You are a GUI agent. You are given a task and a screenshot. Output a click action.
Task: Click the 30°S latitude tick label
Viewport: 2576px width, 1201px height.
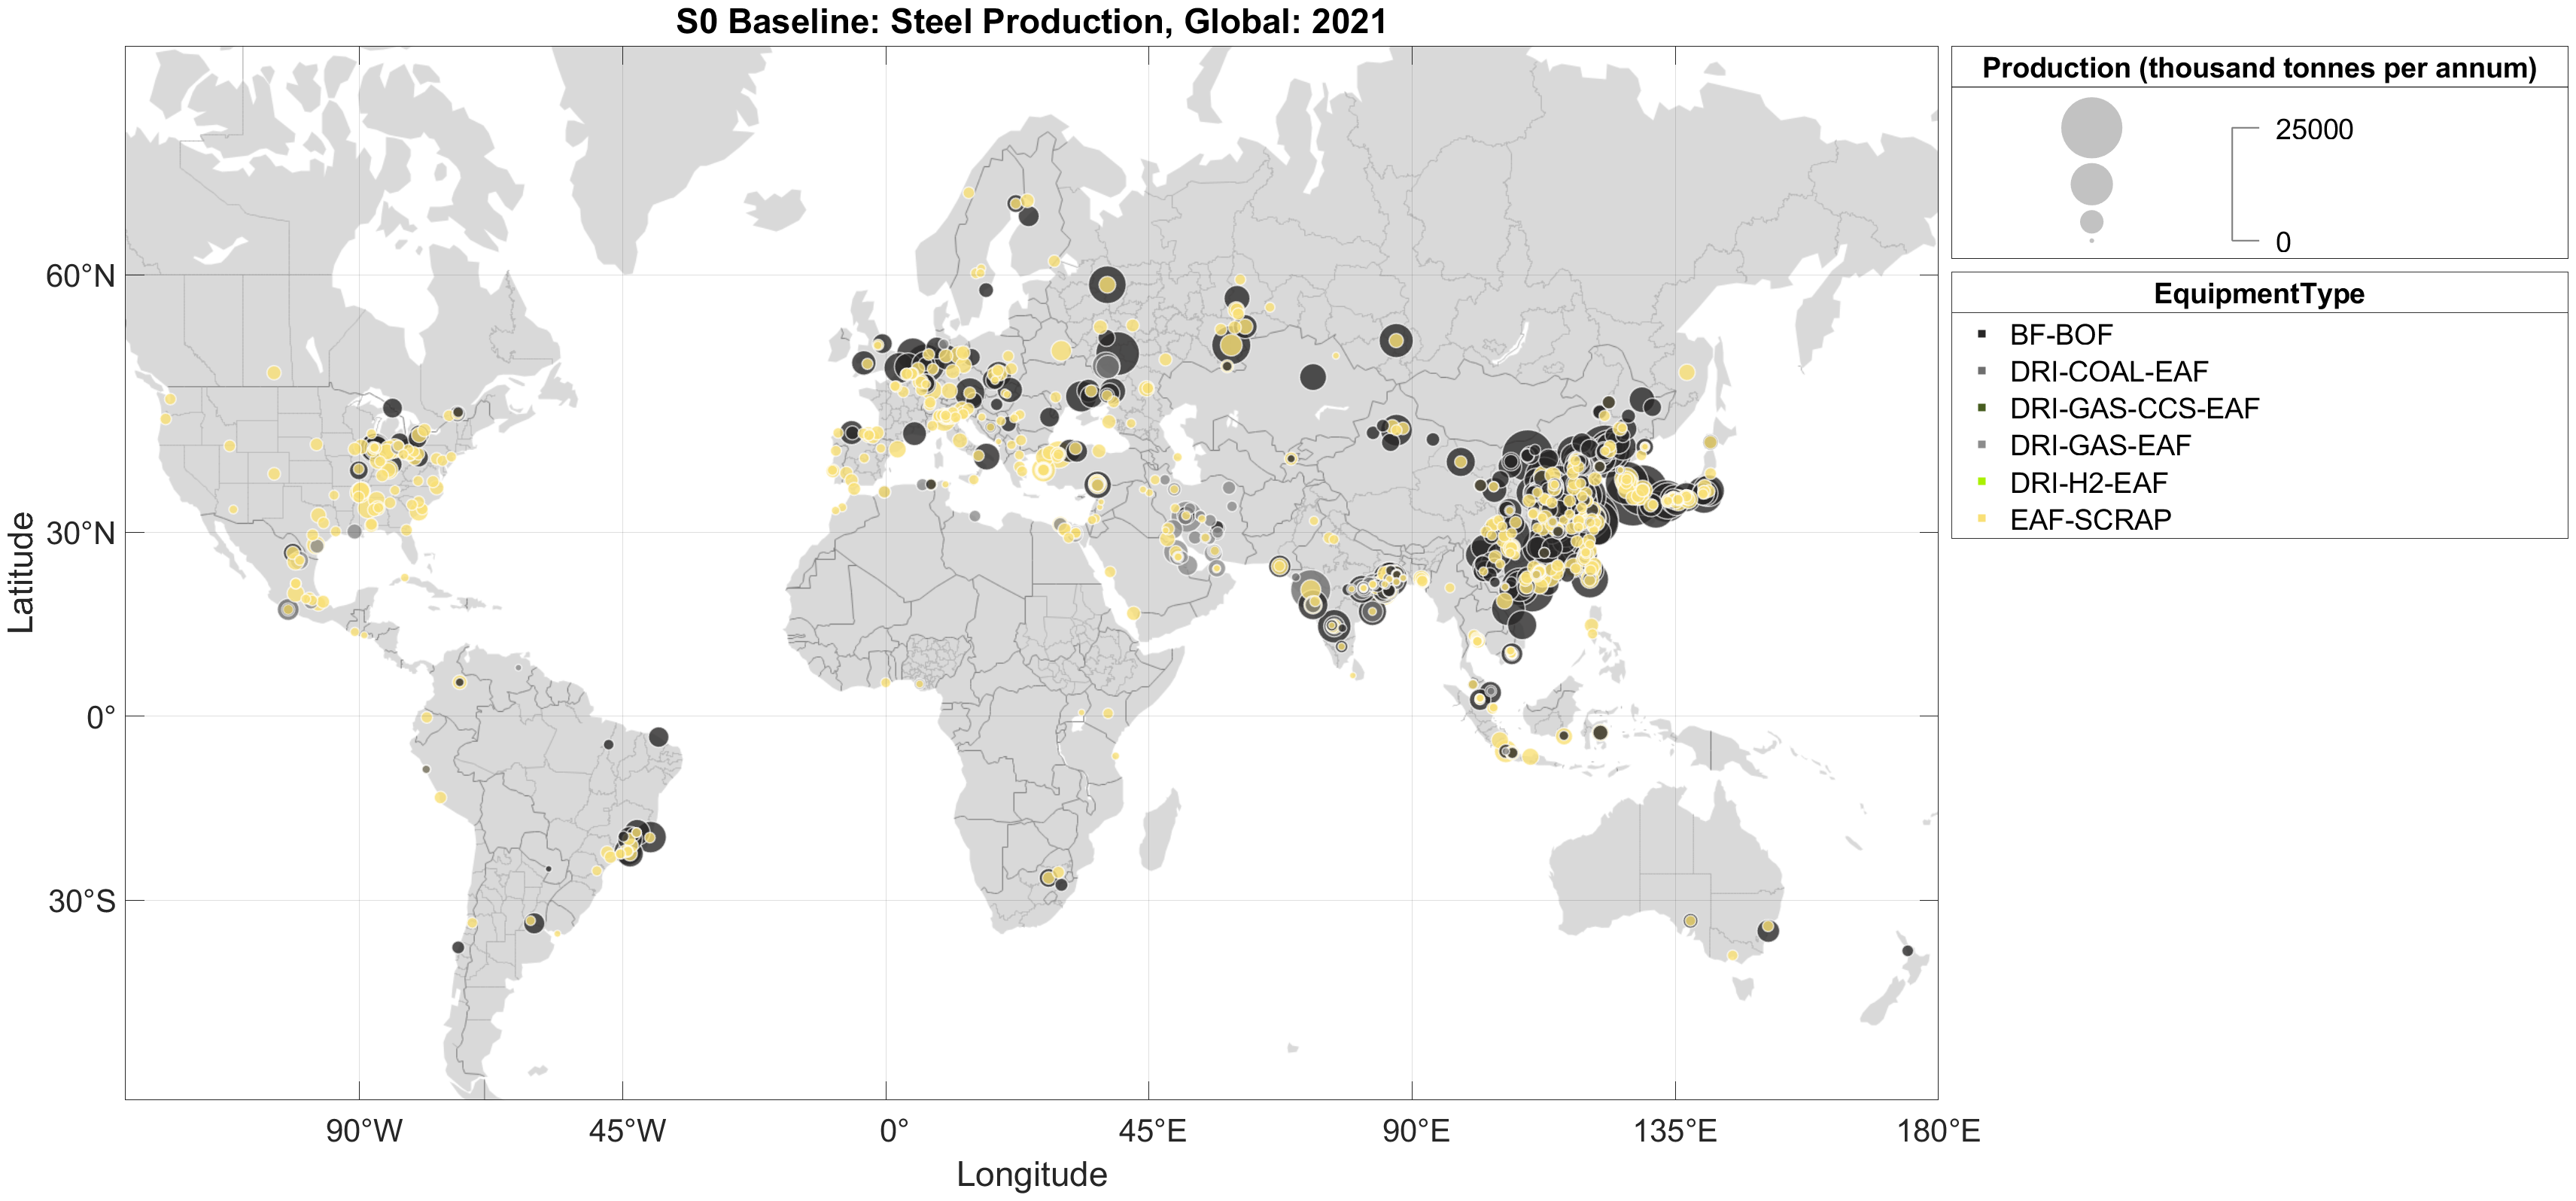tap(82, 901)
